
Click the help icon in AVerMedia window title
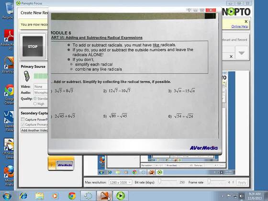point(189,10)
